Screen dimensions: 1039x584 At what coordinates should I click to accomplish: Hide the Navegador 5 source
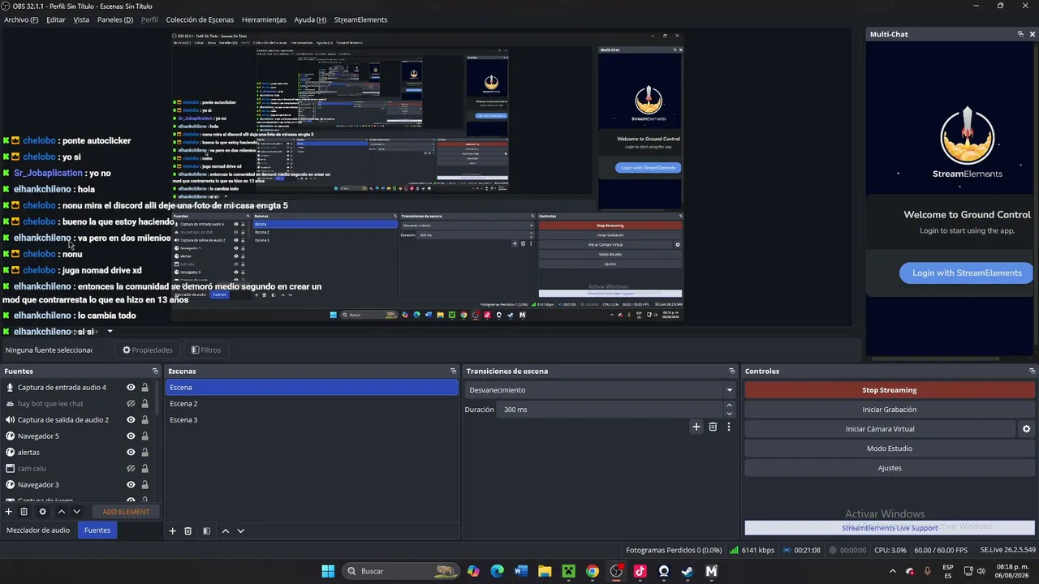point(131,436)
